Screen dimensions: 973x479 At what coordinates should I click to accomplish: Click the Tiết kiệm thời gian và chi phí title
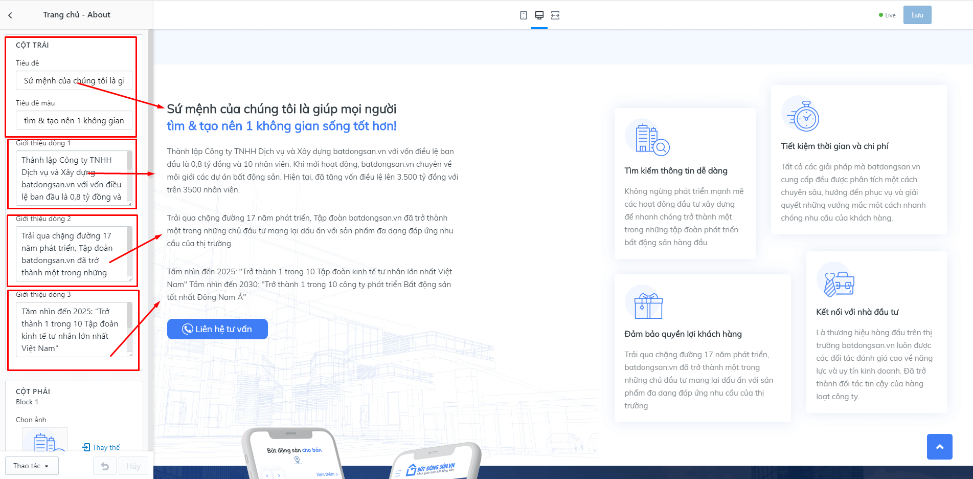[834, 146]
